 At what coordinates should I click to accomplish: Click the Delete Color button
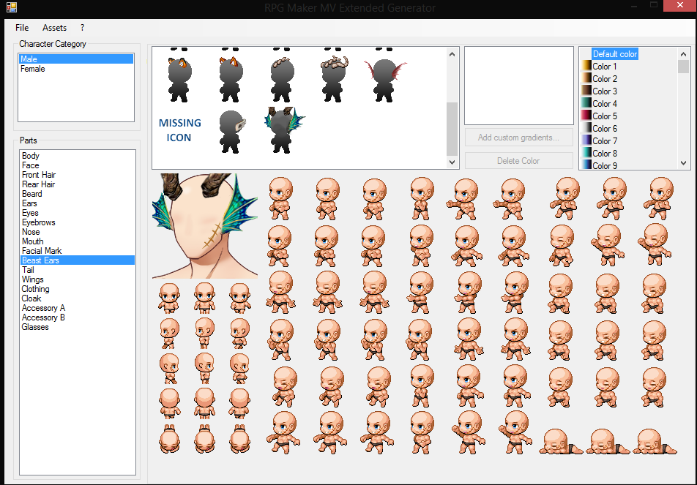(519, 161)
